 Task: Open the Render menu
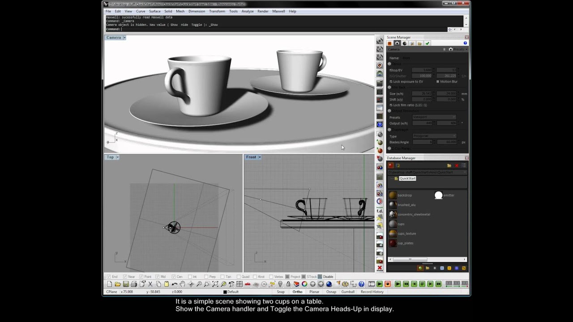click(x=263, y=11)
